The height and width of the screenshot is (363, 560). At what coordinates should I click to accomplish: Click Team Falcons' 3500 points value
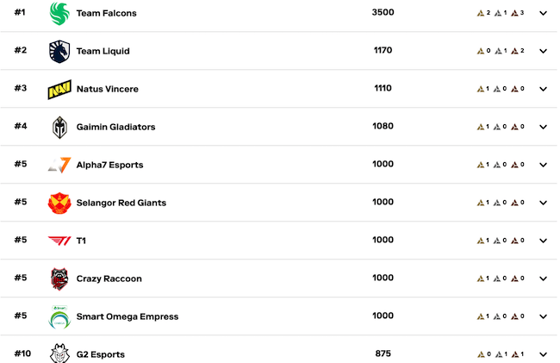(x=383, y=13)
